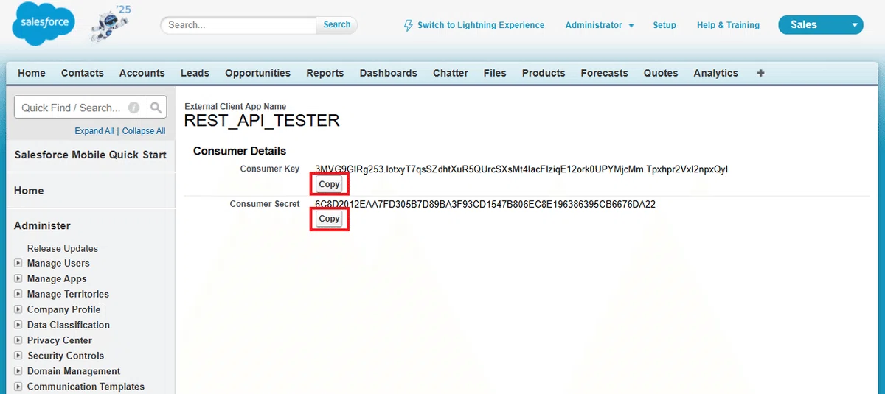Image resolution: width=885 pixels, height=394 pixels.
Task: Click the Quick Find info icon
Action: coord(134,108)
